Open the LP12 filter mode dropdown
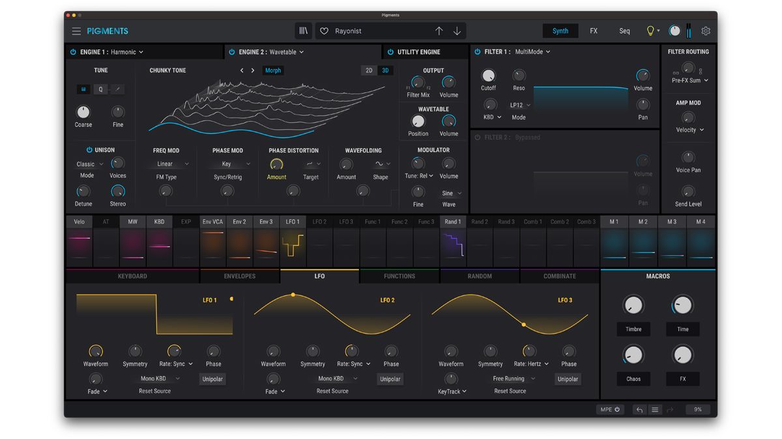 pos(520,105)
